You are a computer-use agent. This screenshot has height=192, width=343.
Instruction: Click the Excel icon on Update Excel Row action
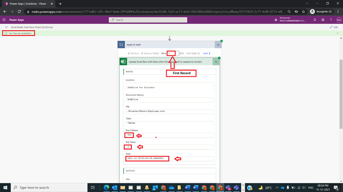pyautogui.click(x=123, y=61)
